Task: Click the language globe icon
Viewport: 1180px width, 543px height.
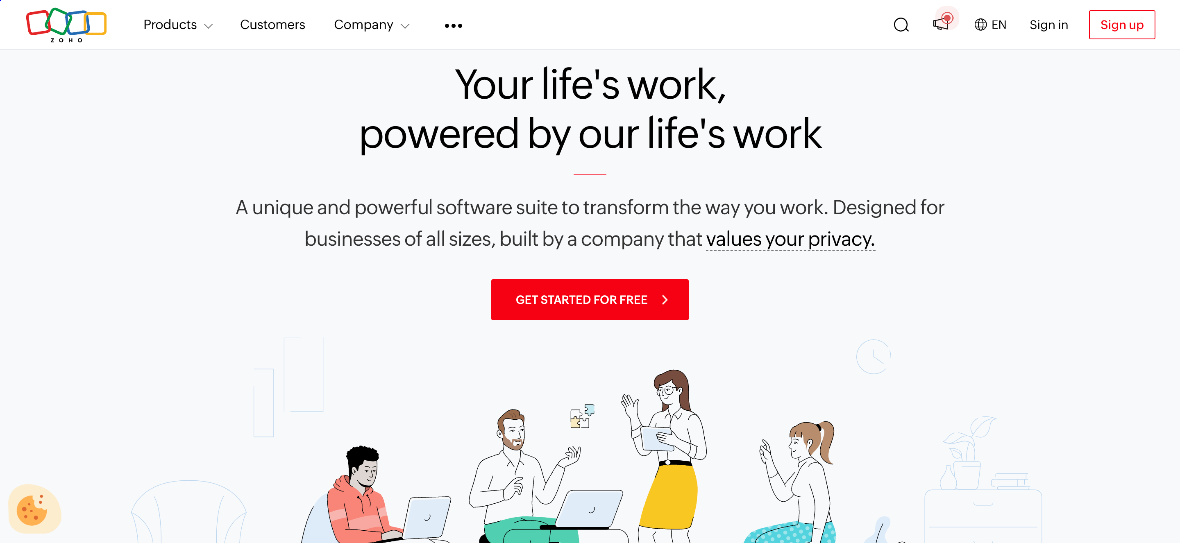Action: (980, 24)
